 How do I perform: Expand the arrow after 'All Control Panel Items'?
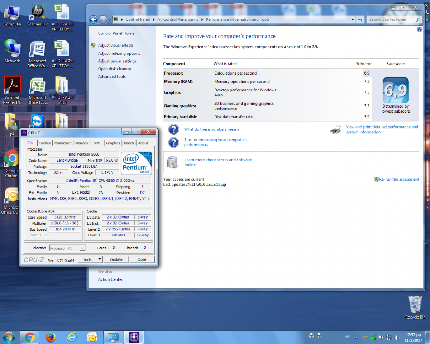point(202,20)
